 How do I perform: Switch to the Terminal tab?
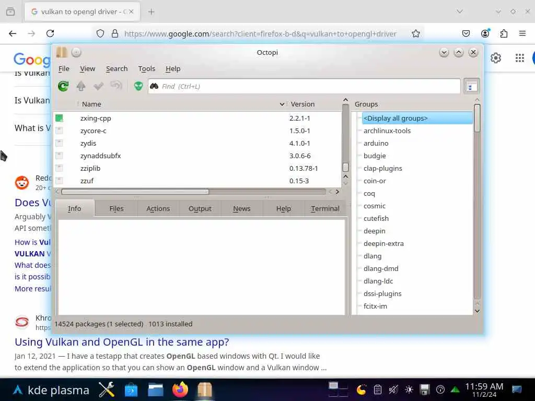(325, 208)
